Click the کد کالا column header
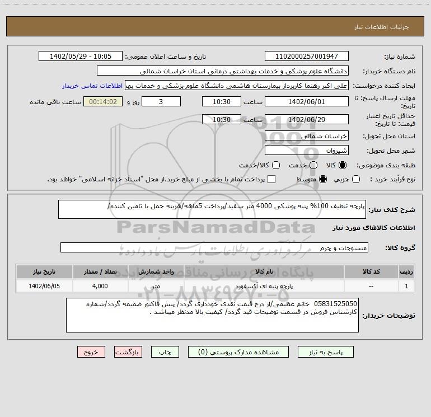 [x=371, y=272]
